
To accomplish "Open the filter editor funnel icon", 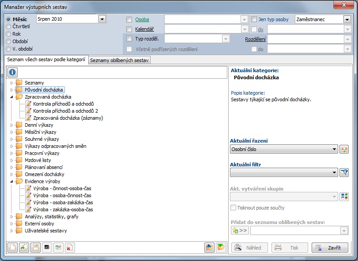I will (344, 173).
